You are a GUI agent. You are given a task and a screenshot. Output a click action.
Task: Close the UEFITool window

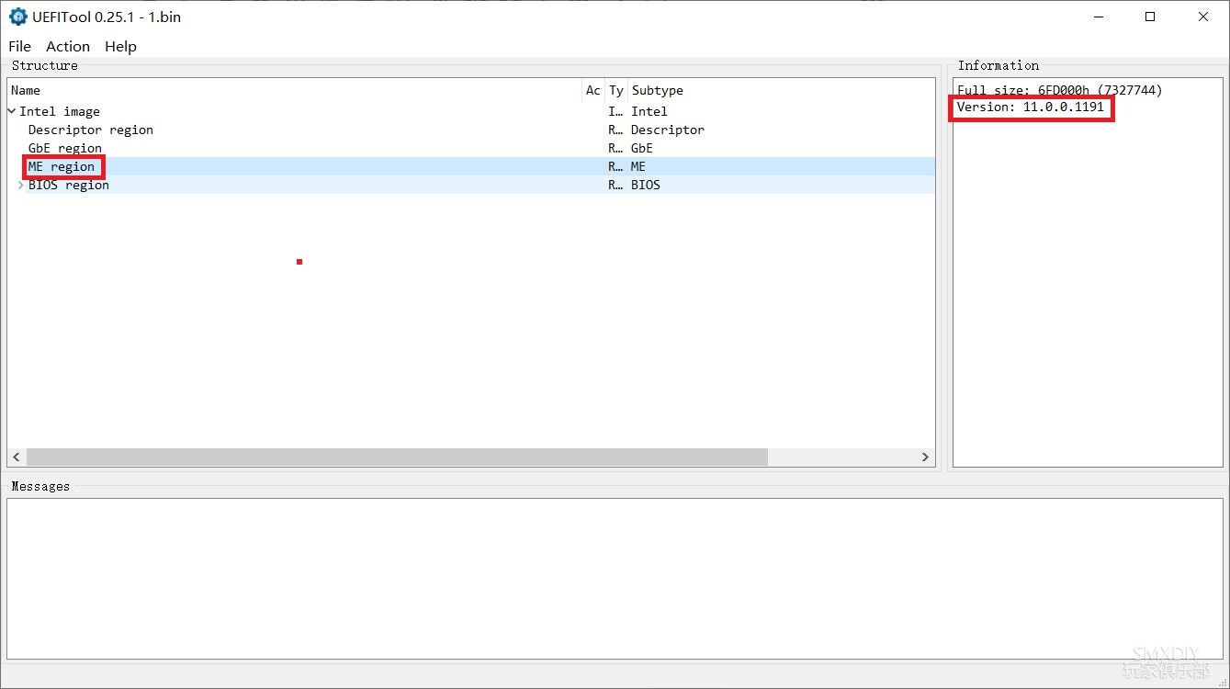(x=1203, y=17)
